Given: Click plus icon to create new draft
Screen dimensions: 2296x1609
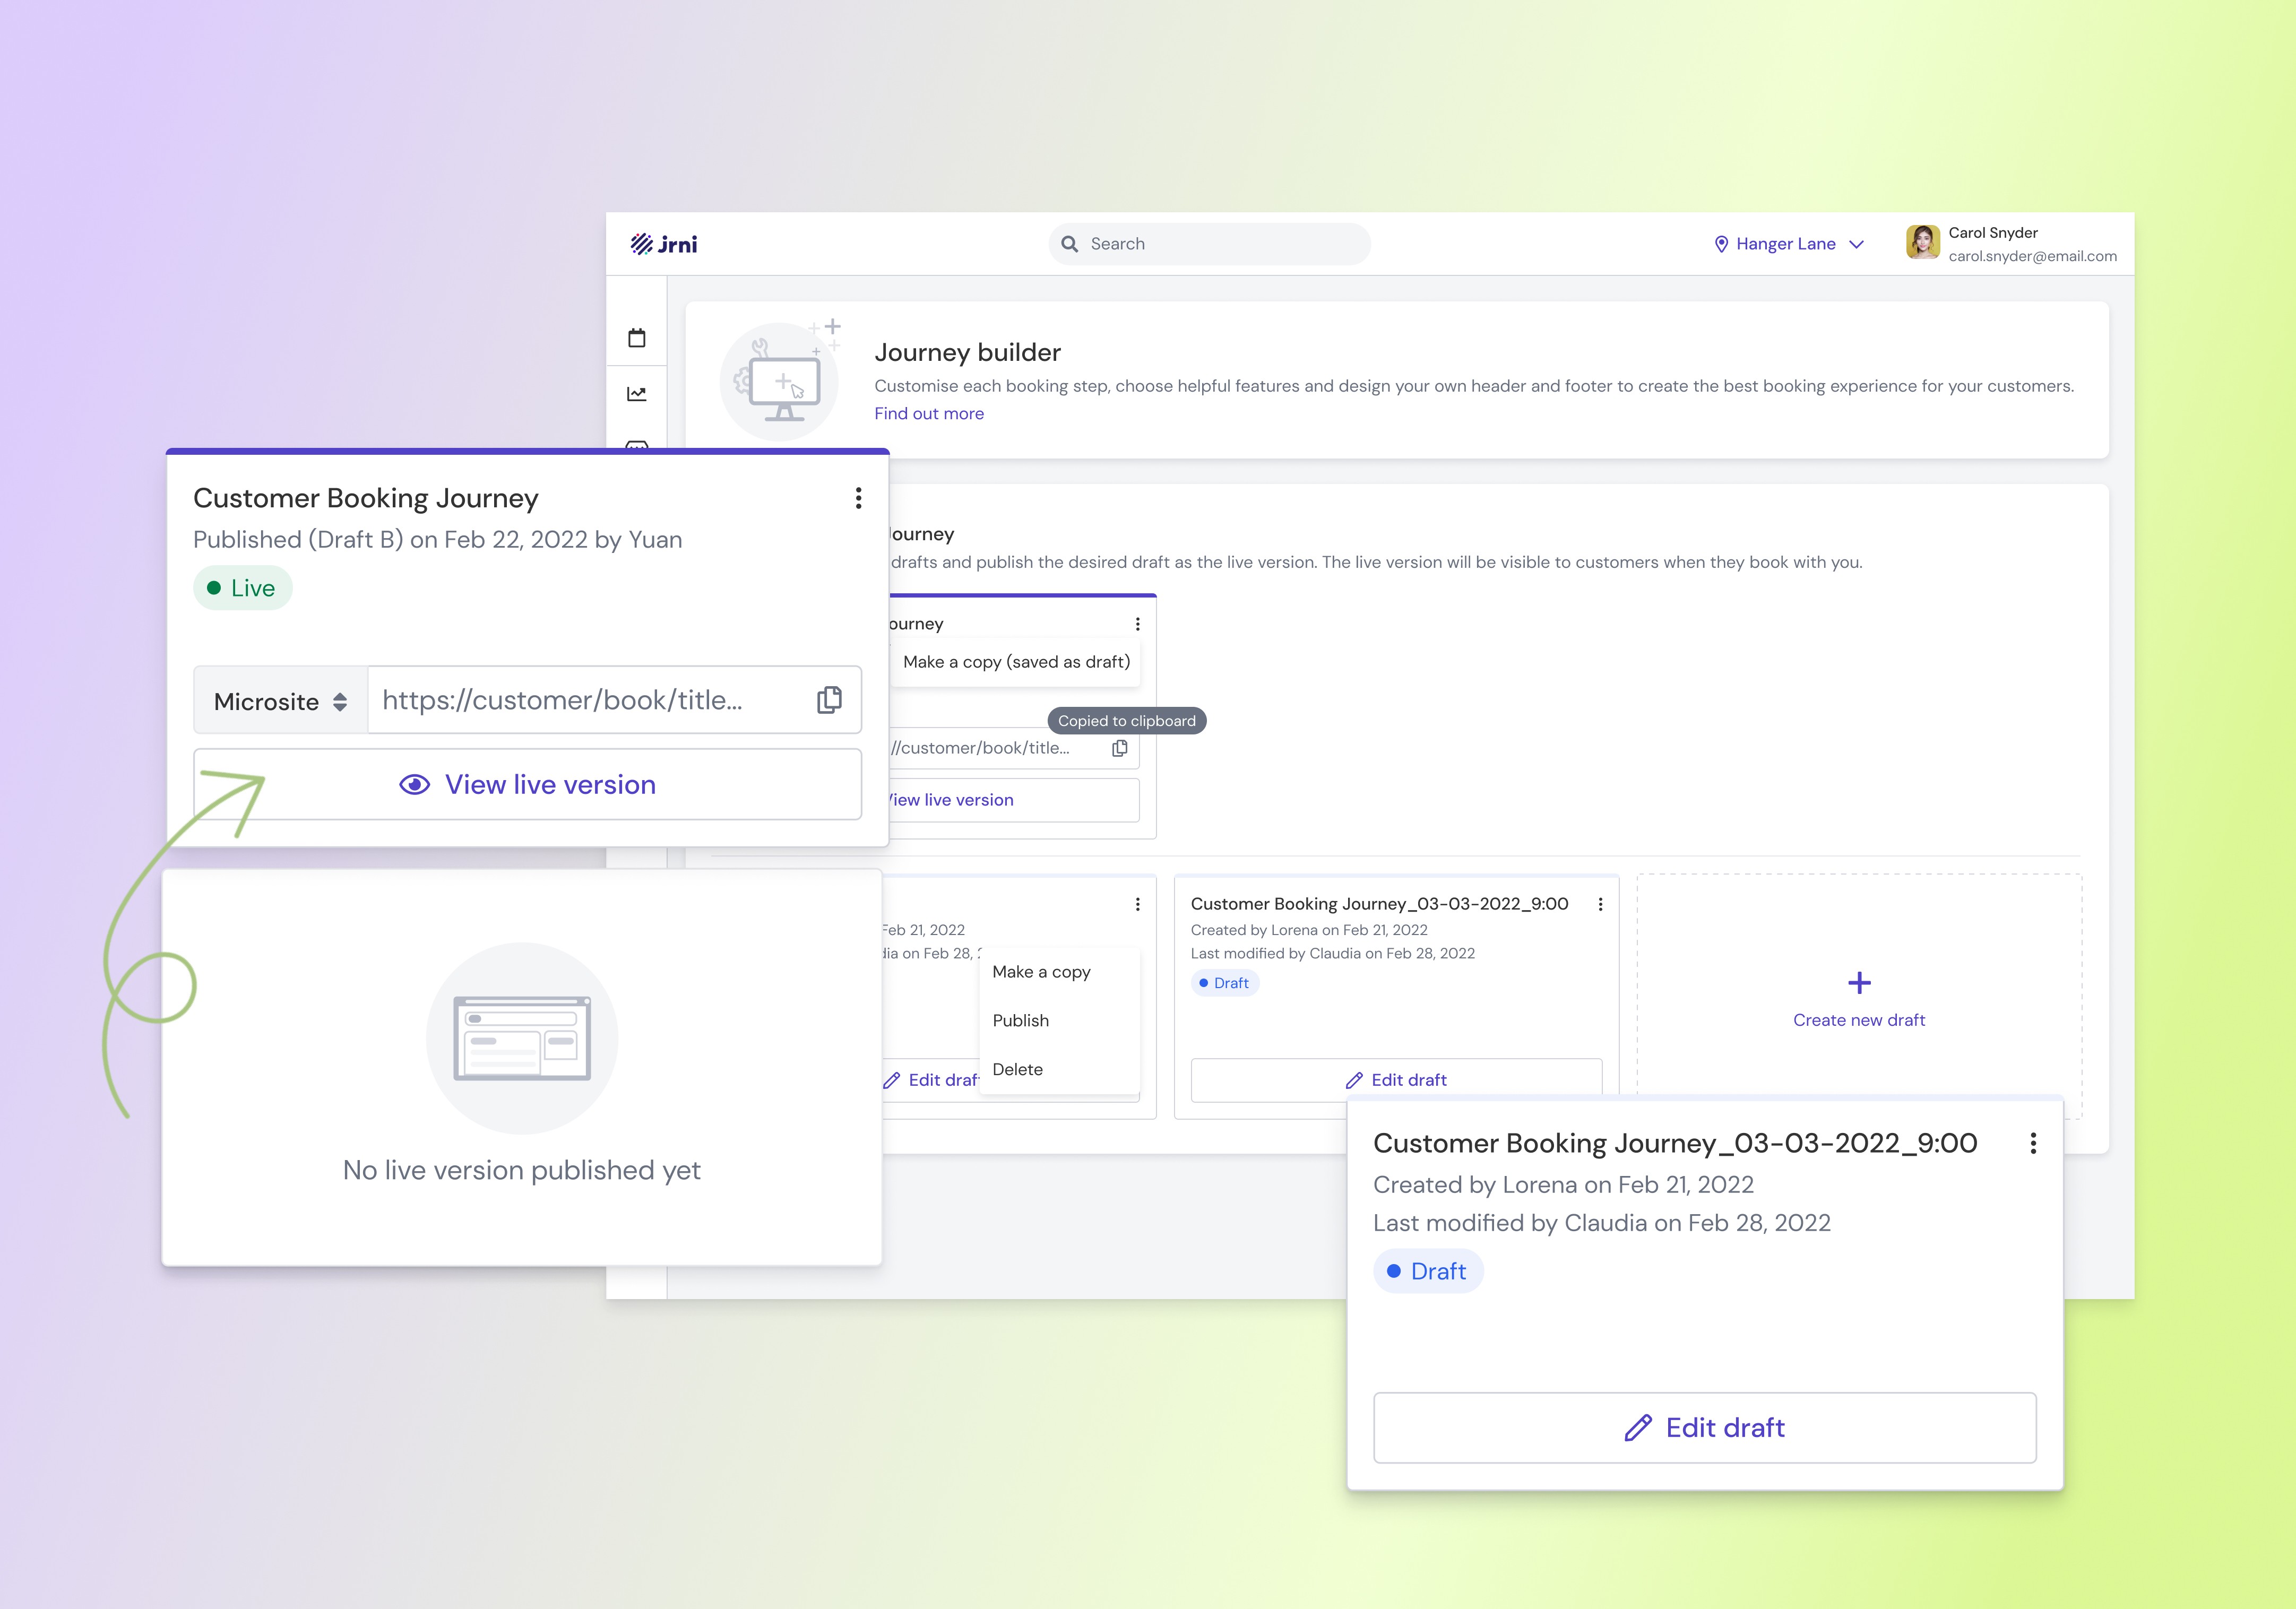Looking at the screenshot, I should (1859, 983).
